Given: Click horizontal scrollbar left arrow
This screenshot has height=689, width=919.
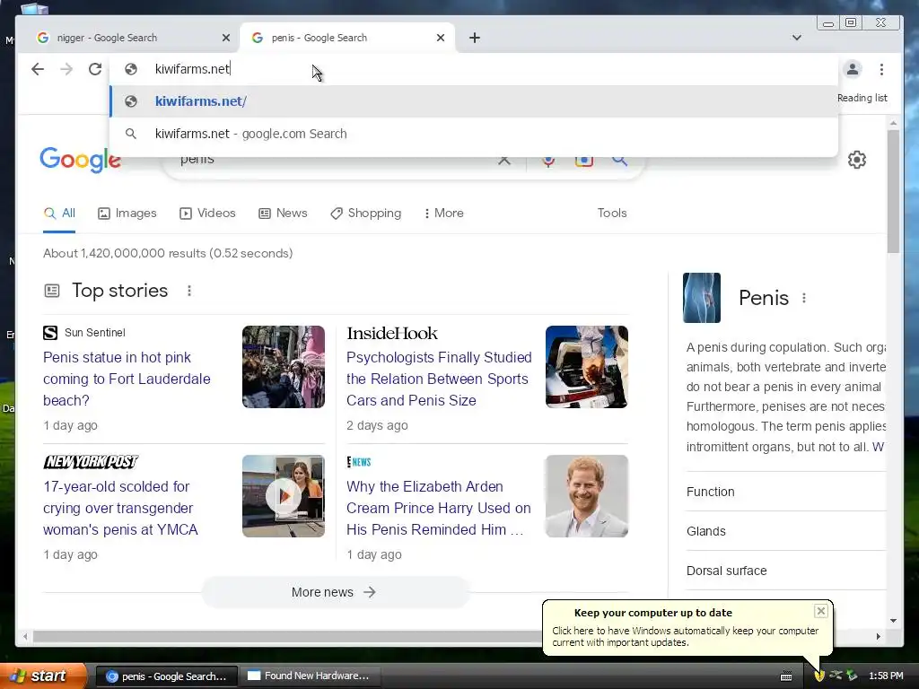Looking at the screenshot, I should [24, 636].
